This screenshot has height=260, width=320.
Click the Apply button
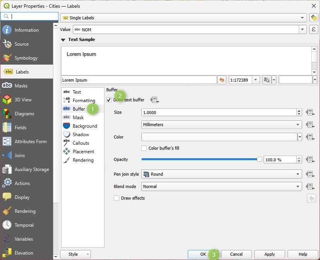coord(269,254)
